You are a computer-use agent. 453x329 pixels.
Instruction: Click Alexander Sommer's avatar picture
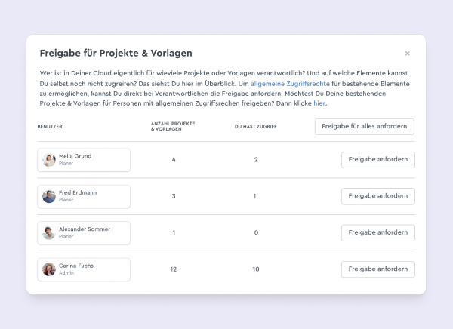point(49,233)
